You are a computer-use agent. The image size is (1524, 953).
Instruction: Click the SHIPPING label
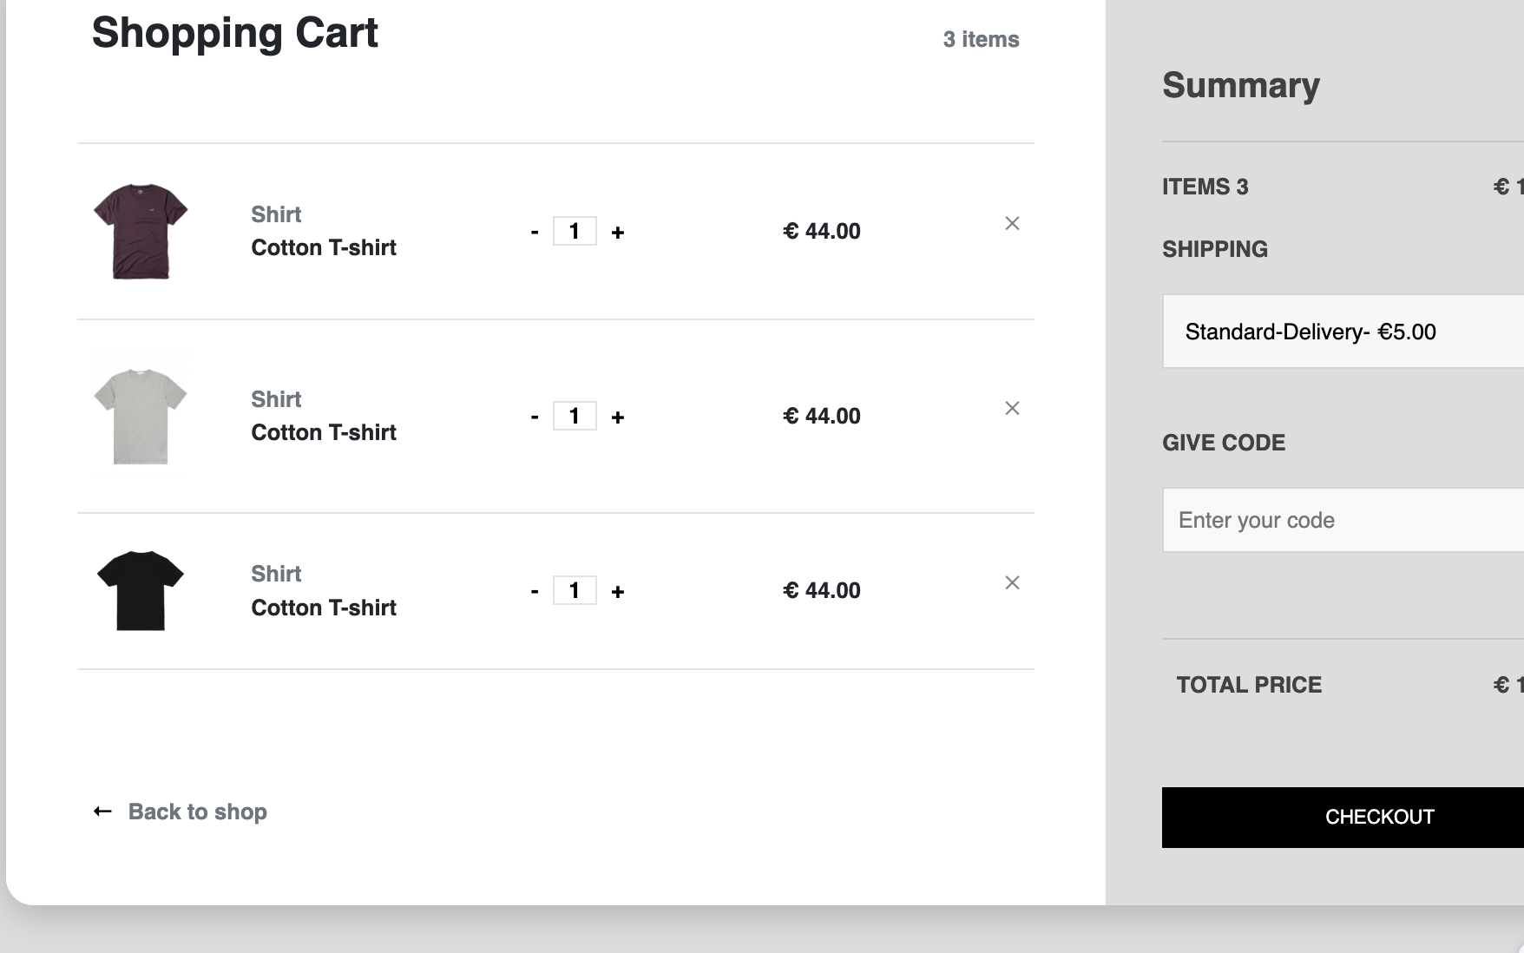[1215, 249]
